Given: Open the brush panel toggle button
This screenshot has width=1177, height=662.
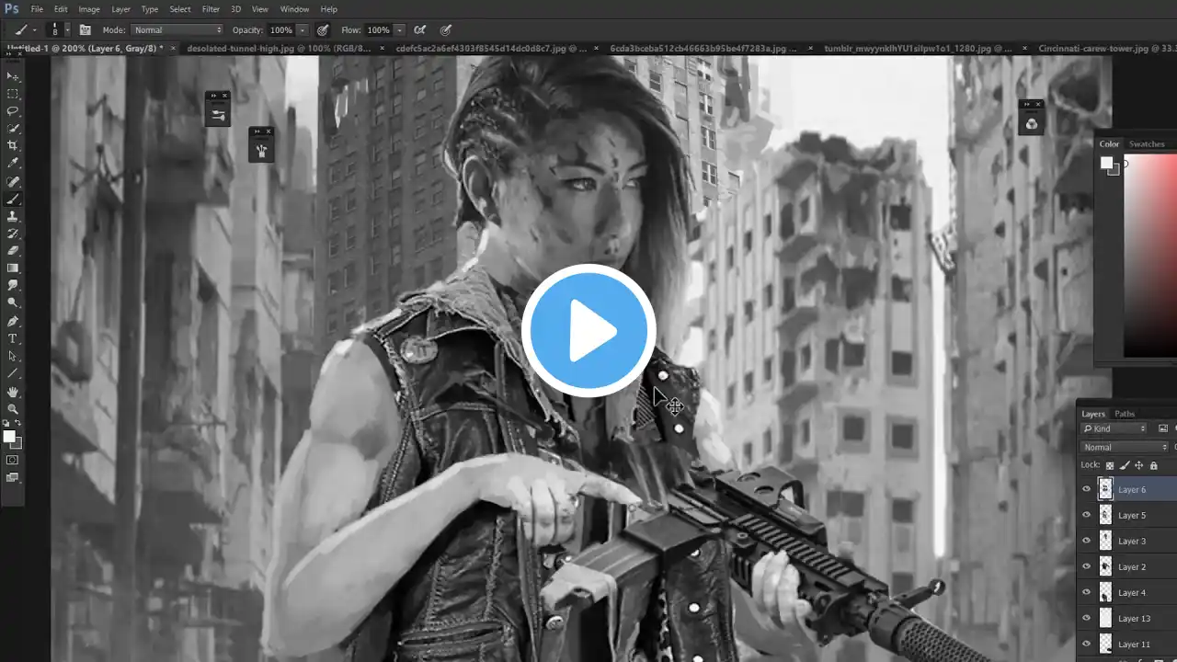Looking at the screenshot, I should tap(85, 30).
